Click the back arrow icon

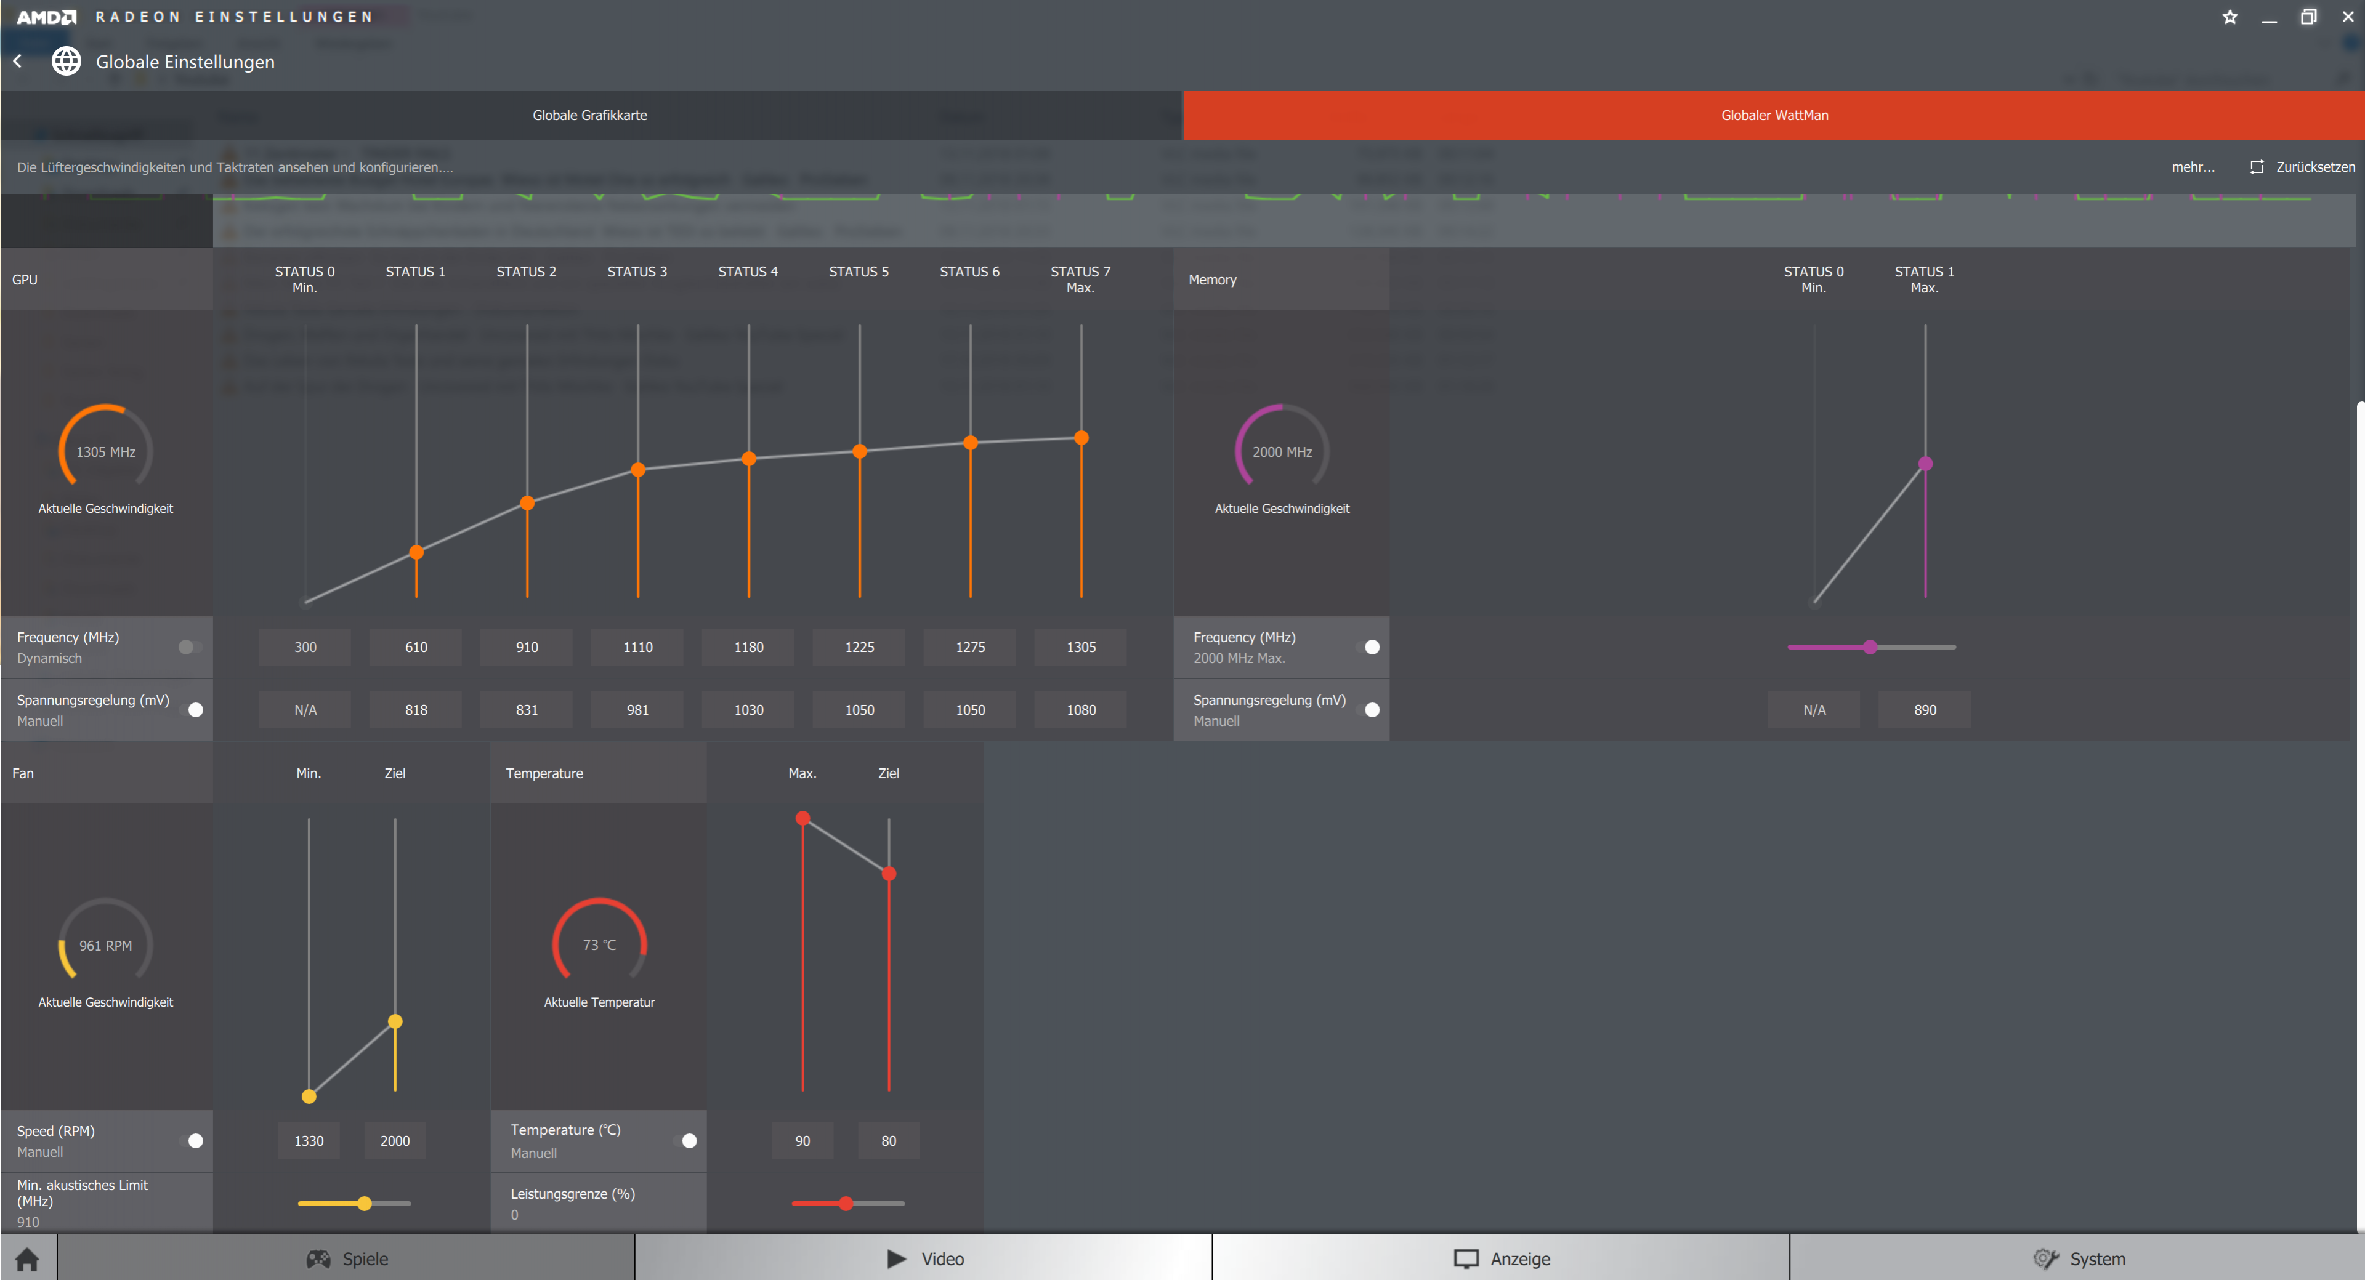tap(17, 60)
